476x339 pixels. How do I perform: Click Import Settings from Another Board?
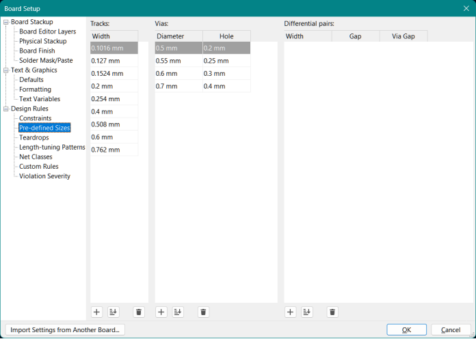click(x=65, y=330)
